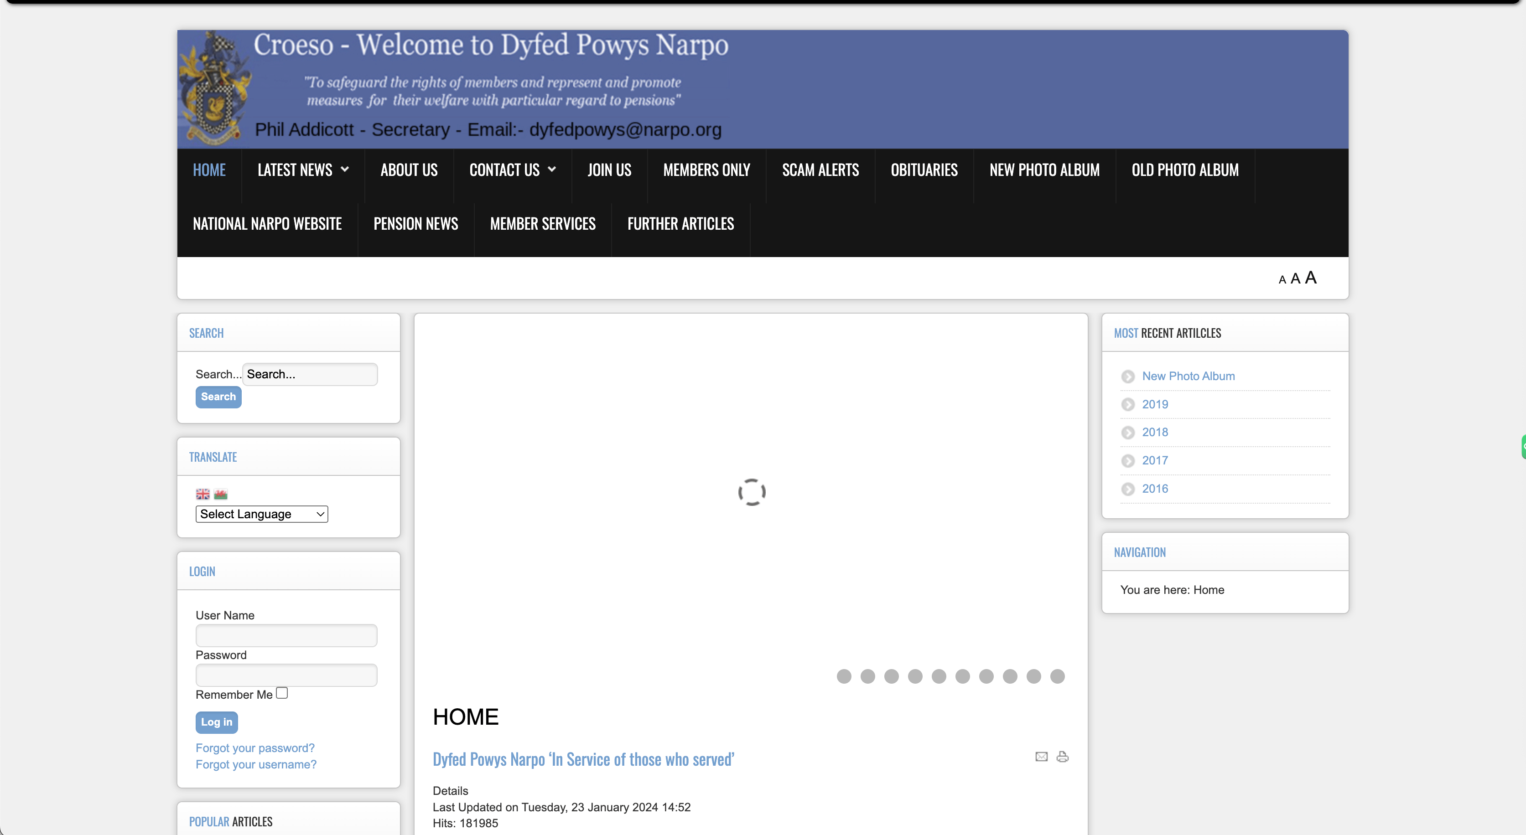The width and height of the screenshot is (1526, 835).
Task: Click the 'Hits: 181985' text
Action: pos(466,823)
